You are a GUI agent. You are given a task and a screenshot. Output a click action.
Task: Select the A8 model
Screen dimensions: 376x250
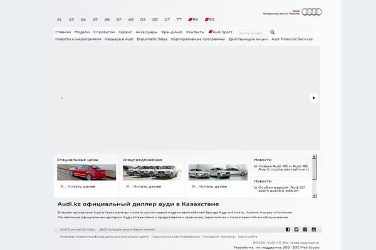pyautogui.click(x=131, y=19)
